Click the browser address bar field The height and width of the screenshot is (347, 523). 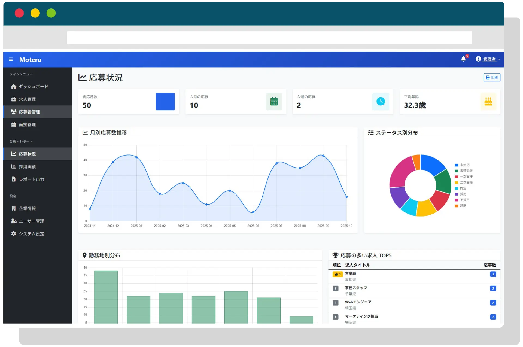click(269, 37)
